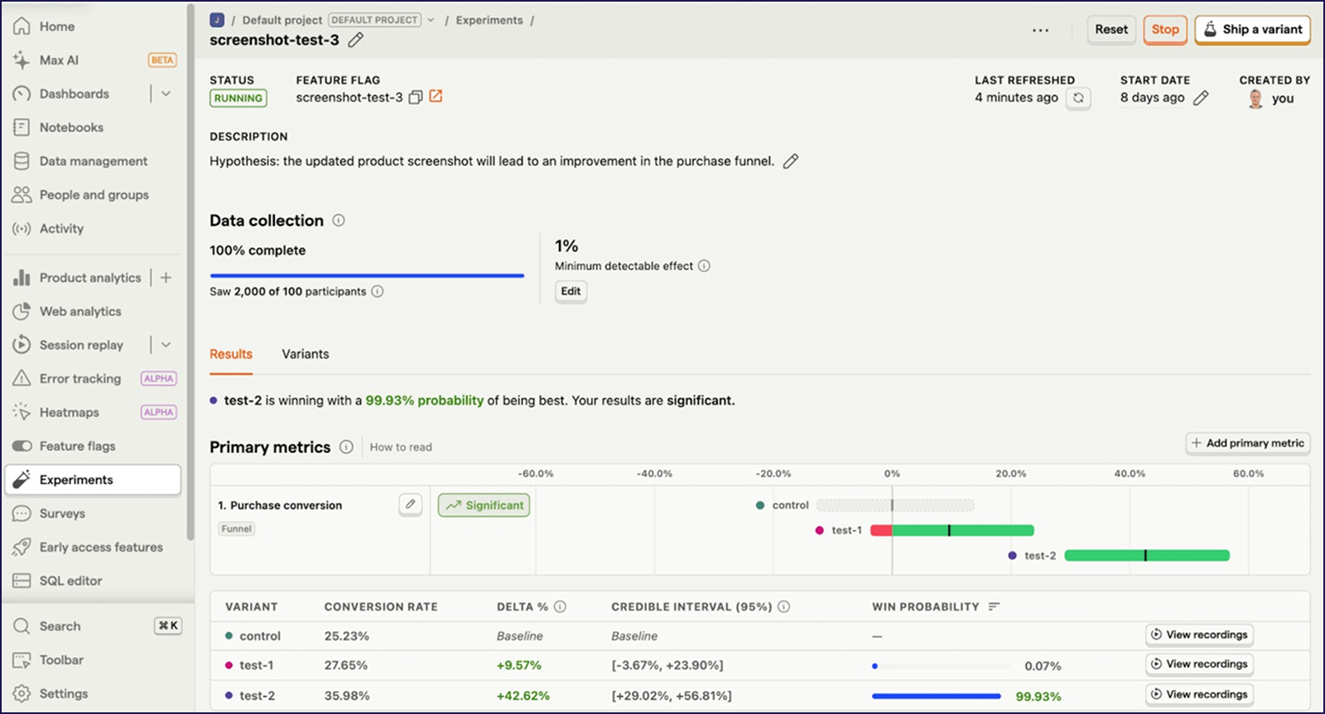1325x714 pixels.
Task: Show participants info tooltip
Action: 378,291
